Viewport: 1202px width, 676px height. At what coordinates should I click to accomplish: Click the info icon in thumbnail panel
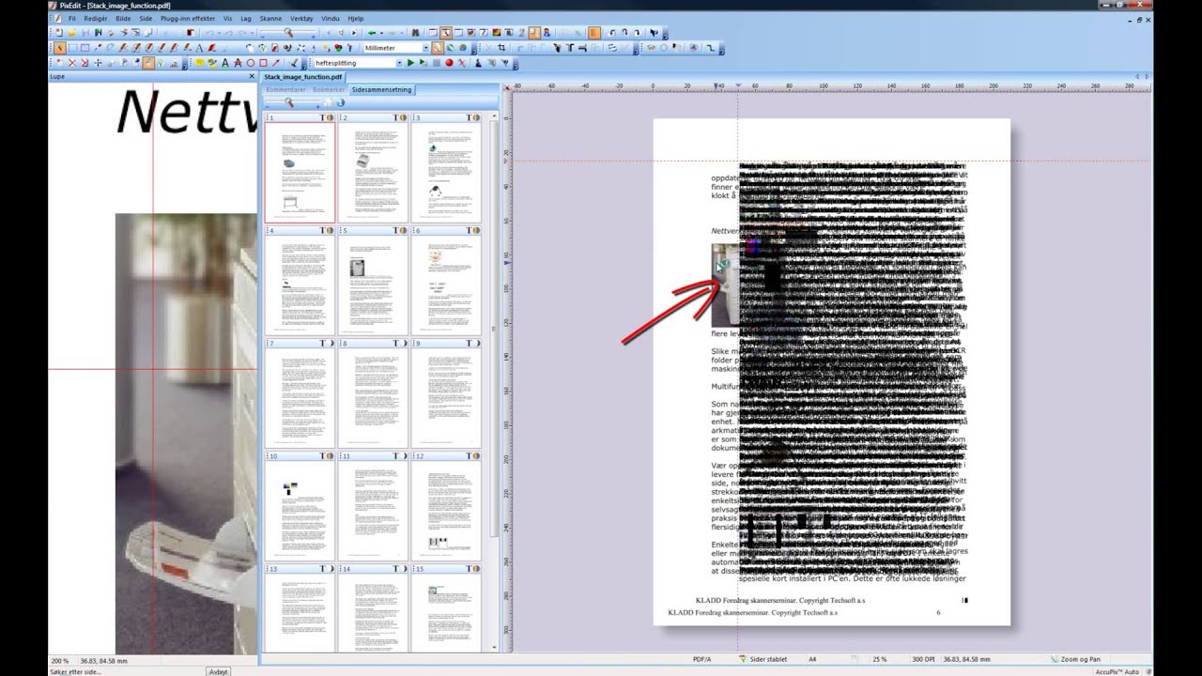coord(340,102)
